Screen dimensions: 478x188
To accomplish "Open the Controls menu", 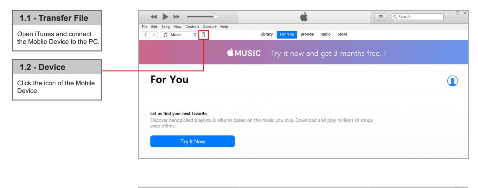I will tap(192, 28).
